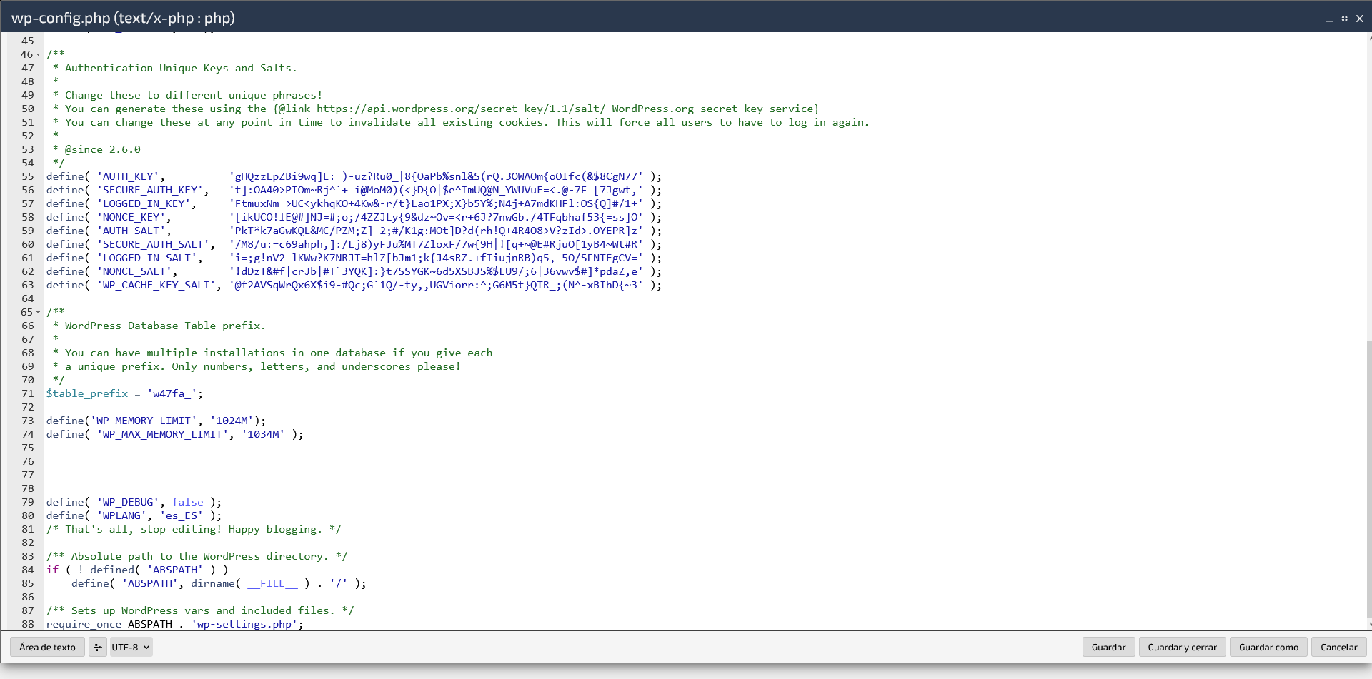Click Guardar y cerrar button
This screenshot has height=679, width=1372.
point(1182,648)
